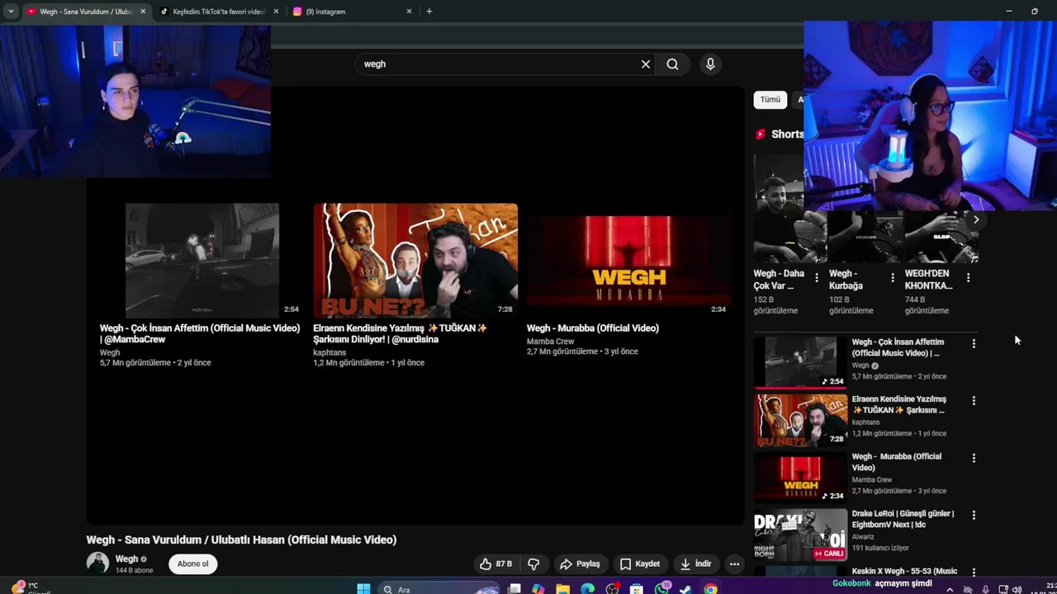Screen dimensions: 1057x594
Task: Clear the YouTube search box with X
Action: pyautogui.click(x=646, y=64)
